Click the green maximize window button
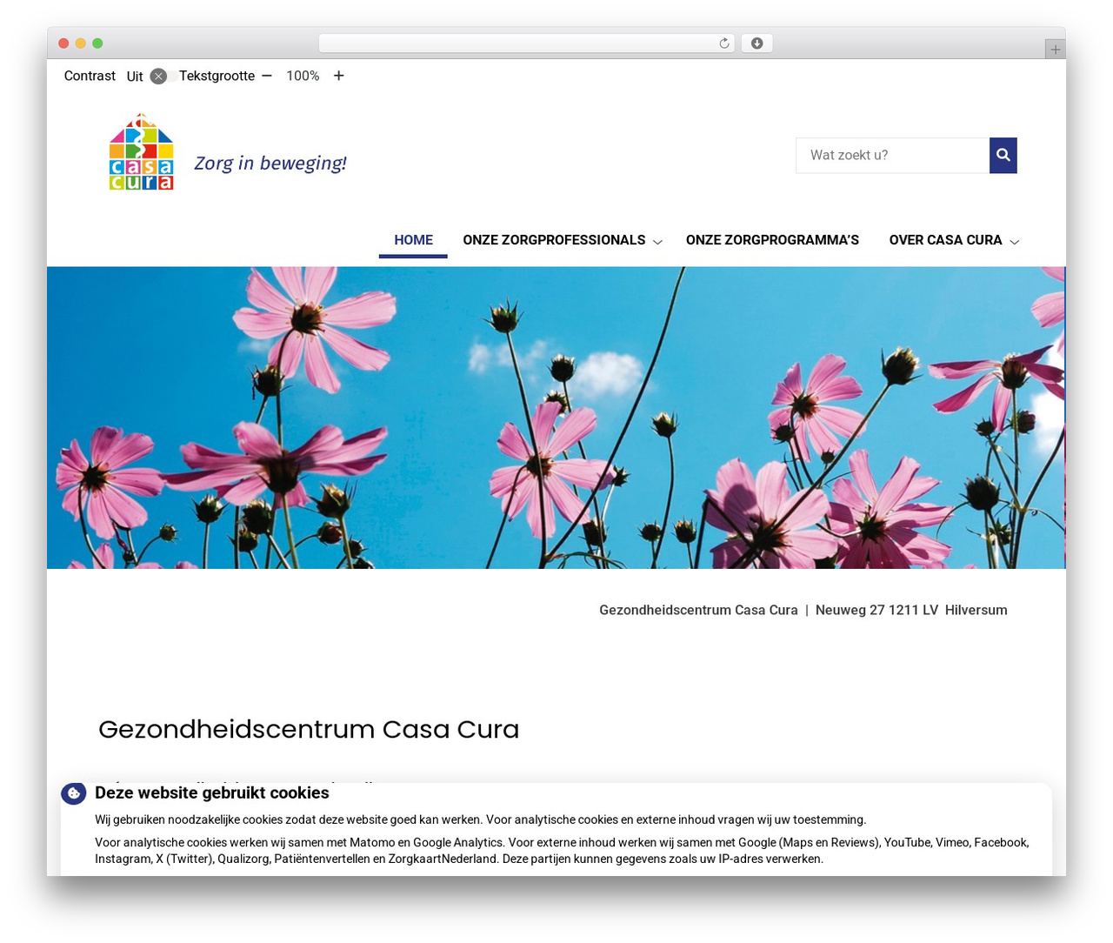The height and width of the screenshot is (943, 1113). (97, 43)
